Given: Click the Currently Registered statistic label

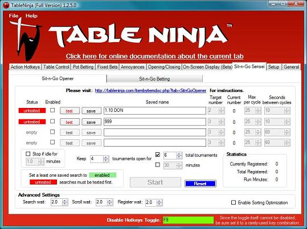Looking at the screenshot, I should pos(249,164).
